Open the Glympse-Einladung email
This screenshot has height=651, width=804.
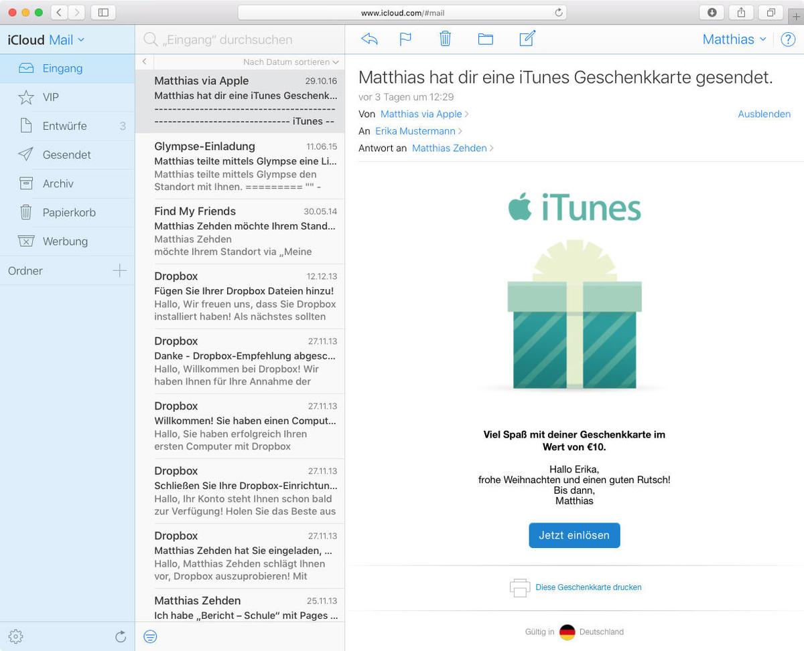[x=240, y=166]
